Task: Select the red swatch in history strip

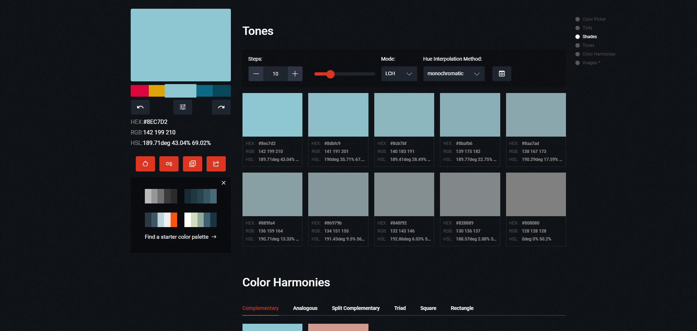Action: pyautogui.click(x=140, y=91)
